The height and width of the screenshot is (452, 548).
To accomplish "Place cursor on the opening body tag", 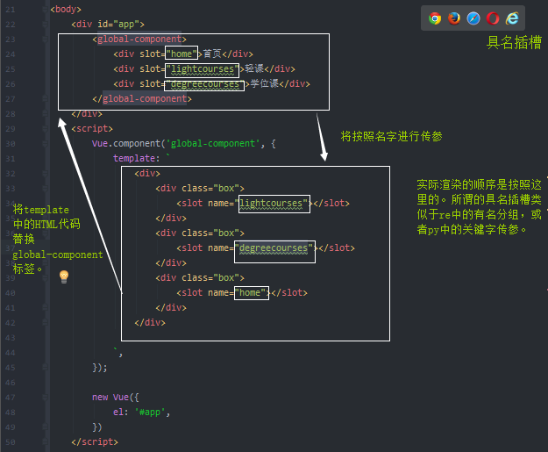I will coord(66,10).
